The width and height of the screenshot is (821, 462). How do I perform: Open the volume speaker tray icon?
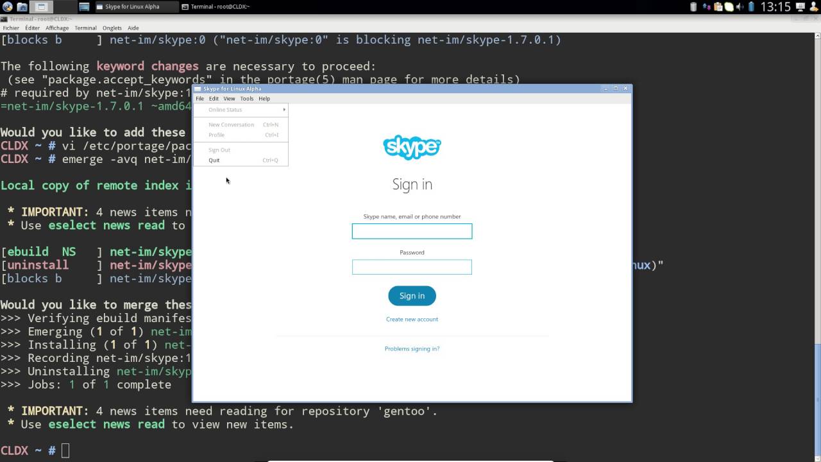tap(740, 7)
